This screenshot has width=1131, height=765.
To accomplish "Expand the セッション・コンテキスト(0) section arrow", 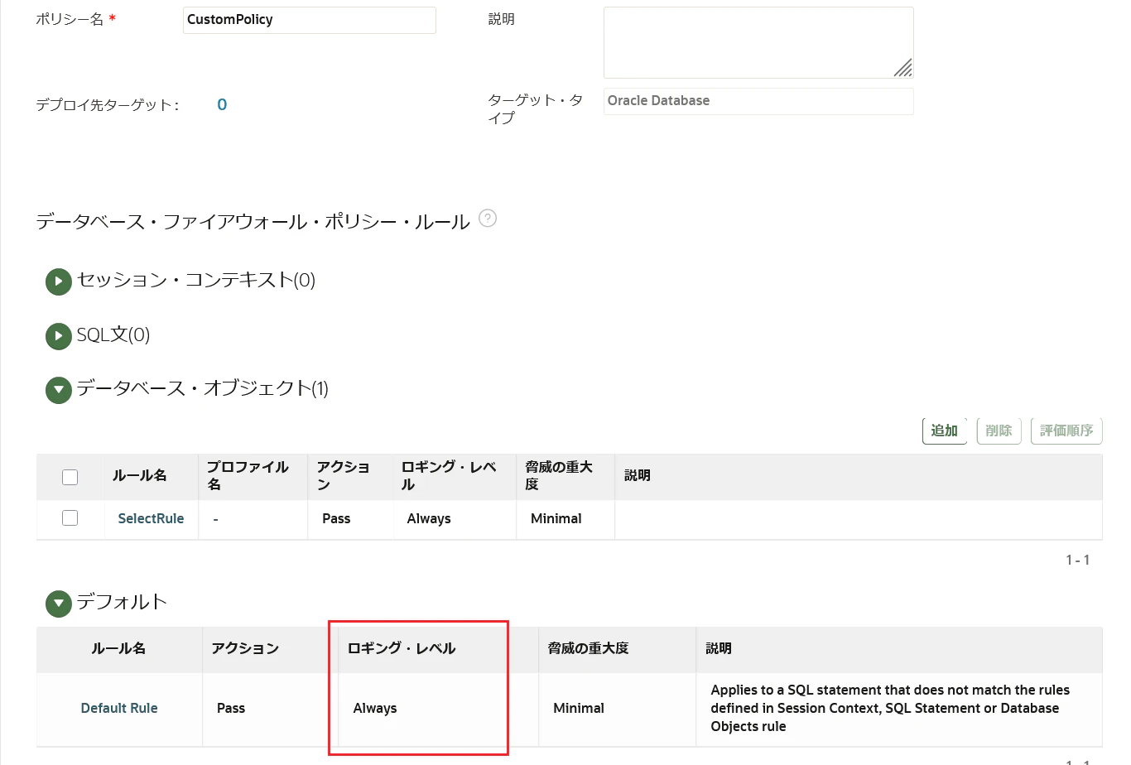I will pos(58,281).
